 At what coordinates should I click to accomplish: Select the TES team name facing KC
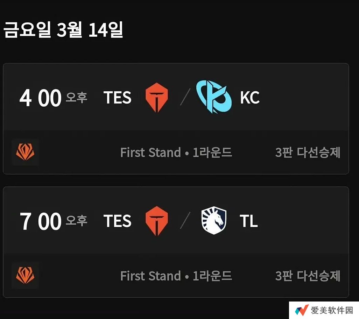pyautogui.click(x=118, y=98)
